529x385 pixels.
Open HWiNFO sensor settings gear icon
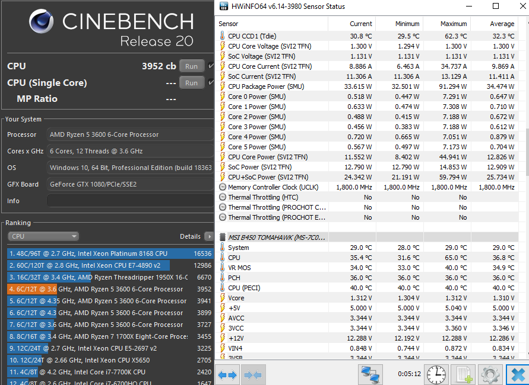[x=490, y=374]
